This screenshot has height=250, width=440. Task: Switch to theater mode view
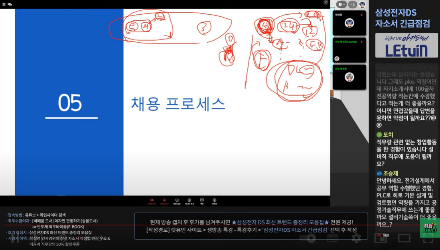404,238
